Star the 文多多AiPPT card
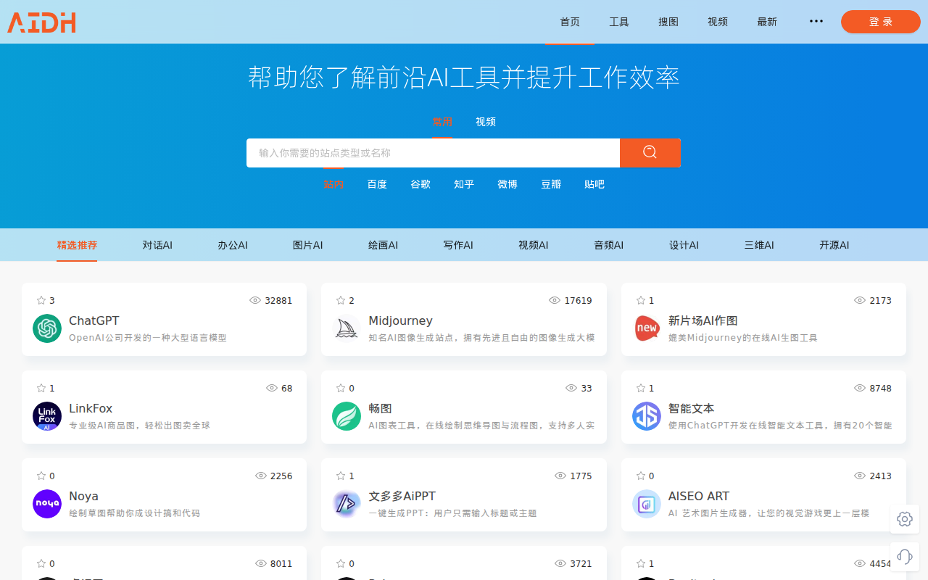Screen dimensions: 928x580 tap(341, 476)
